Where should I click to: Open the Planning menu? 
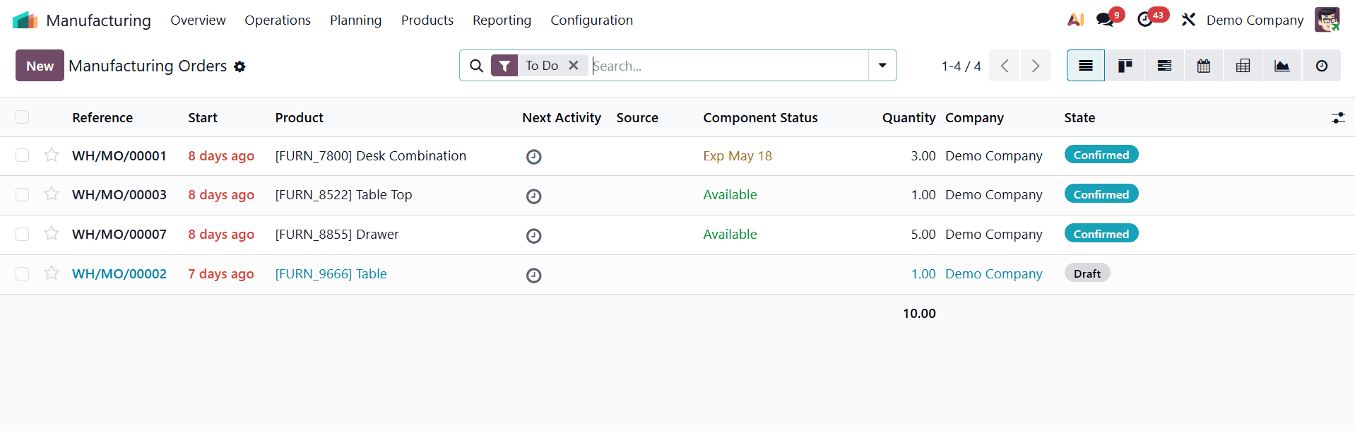355,20
